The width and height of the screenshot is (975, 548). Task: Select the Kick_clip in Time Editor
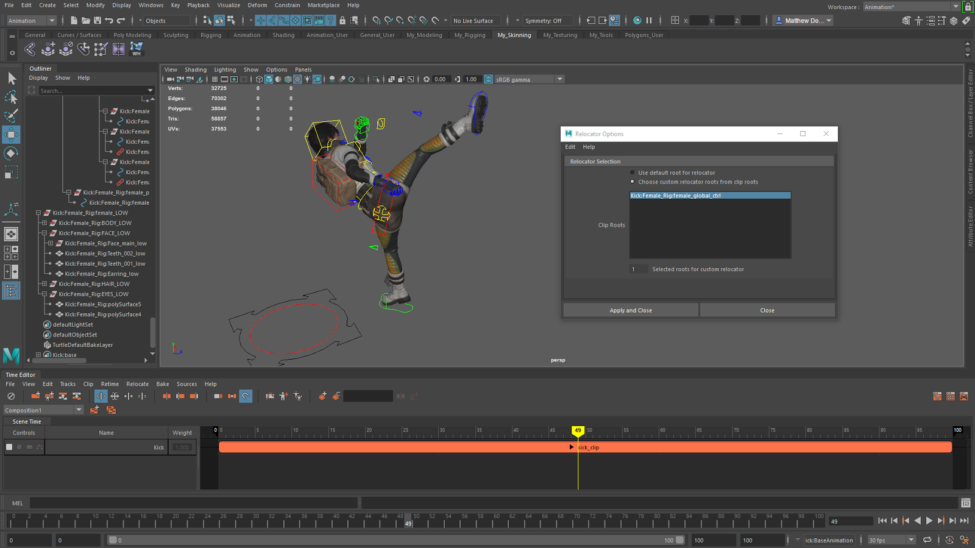click(585, 447)
